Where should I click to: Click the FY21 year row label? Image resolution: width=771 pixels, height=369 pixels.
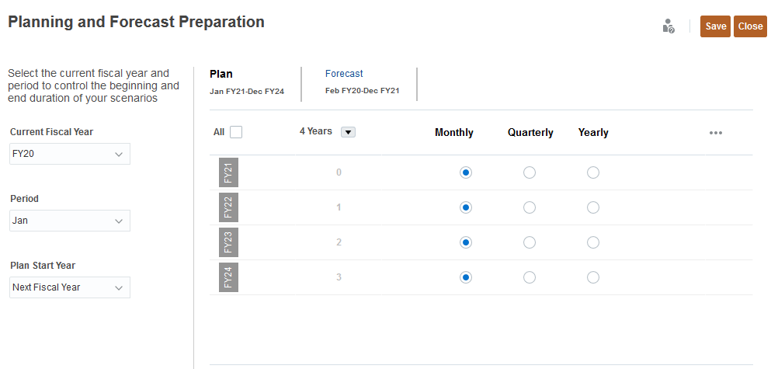click(x=228, y=172)
